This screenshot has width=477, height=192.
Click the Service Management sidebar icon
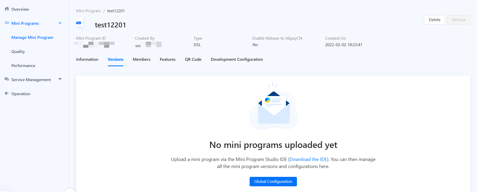[x=7, y=79]
